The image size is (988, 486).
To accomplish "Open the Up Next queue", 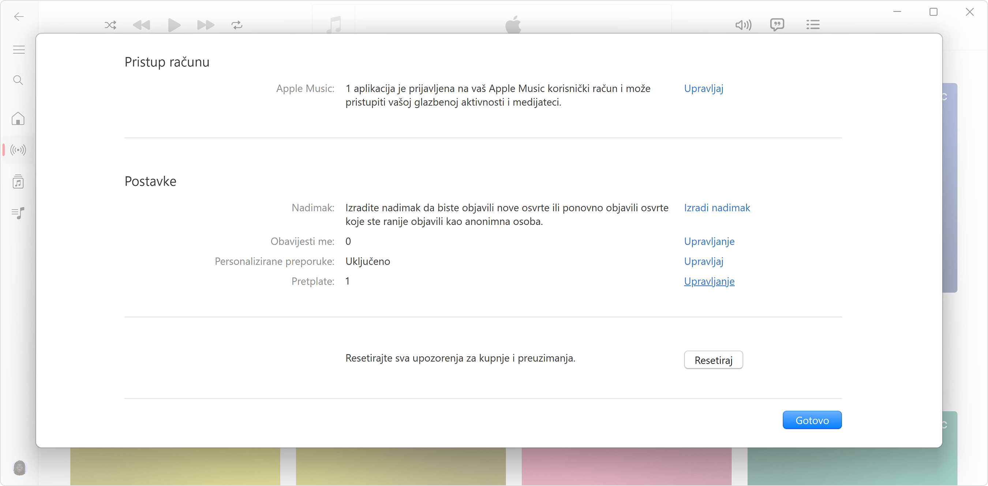I will coord(813,24).
